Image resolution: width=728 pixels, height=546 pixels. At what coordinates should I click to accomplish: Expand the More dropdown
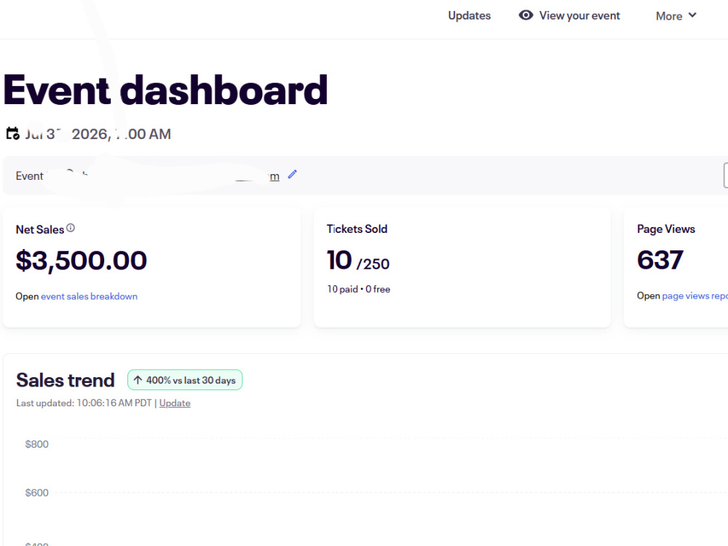coord(676,16)
